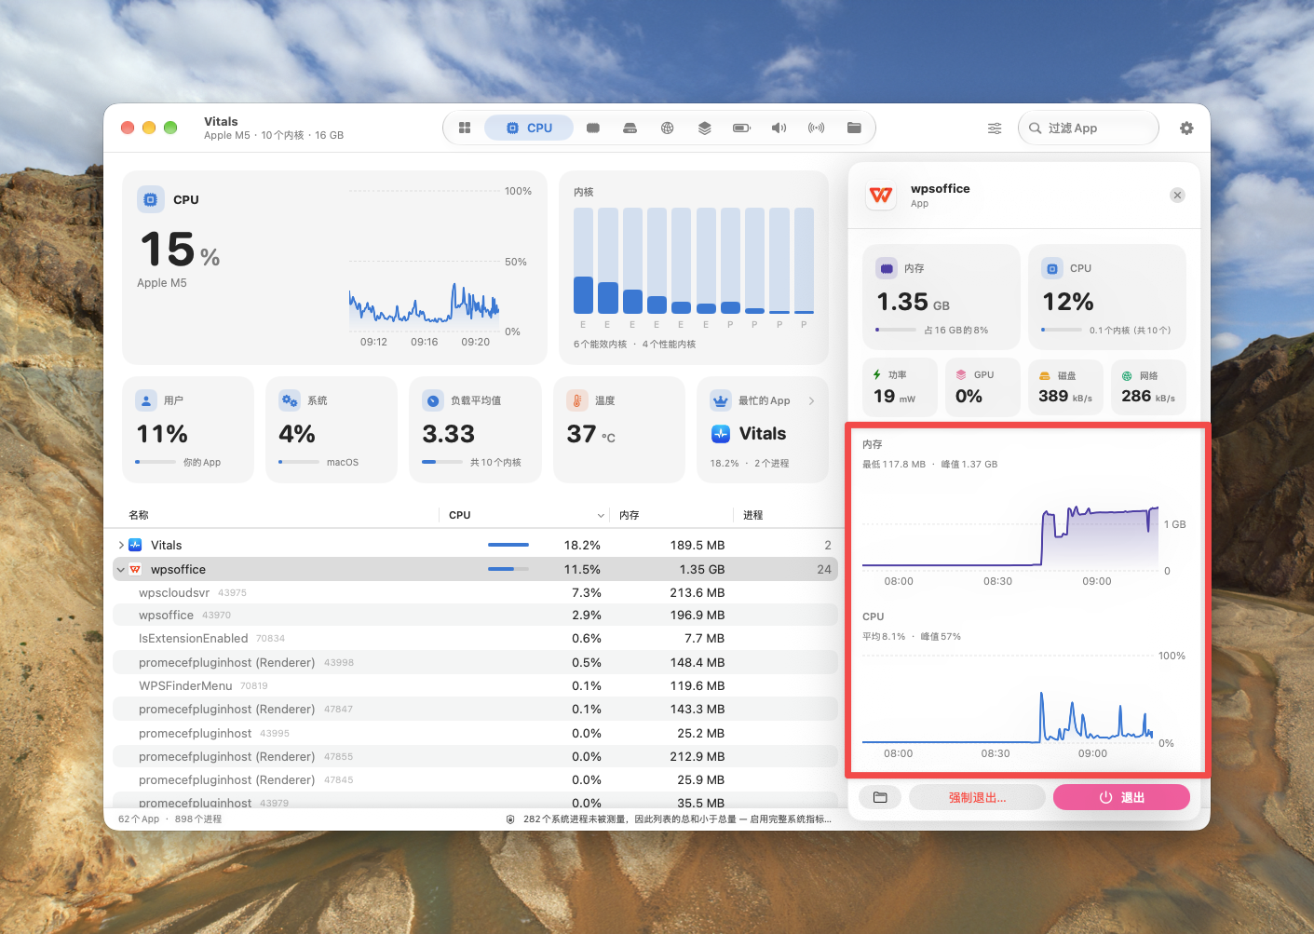The image size is (1314, 934).
Task: Expand the Vitals process group
Action: coord(121,545)
